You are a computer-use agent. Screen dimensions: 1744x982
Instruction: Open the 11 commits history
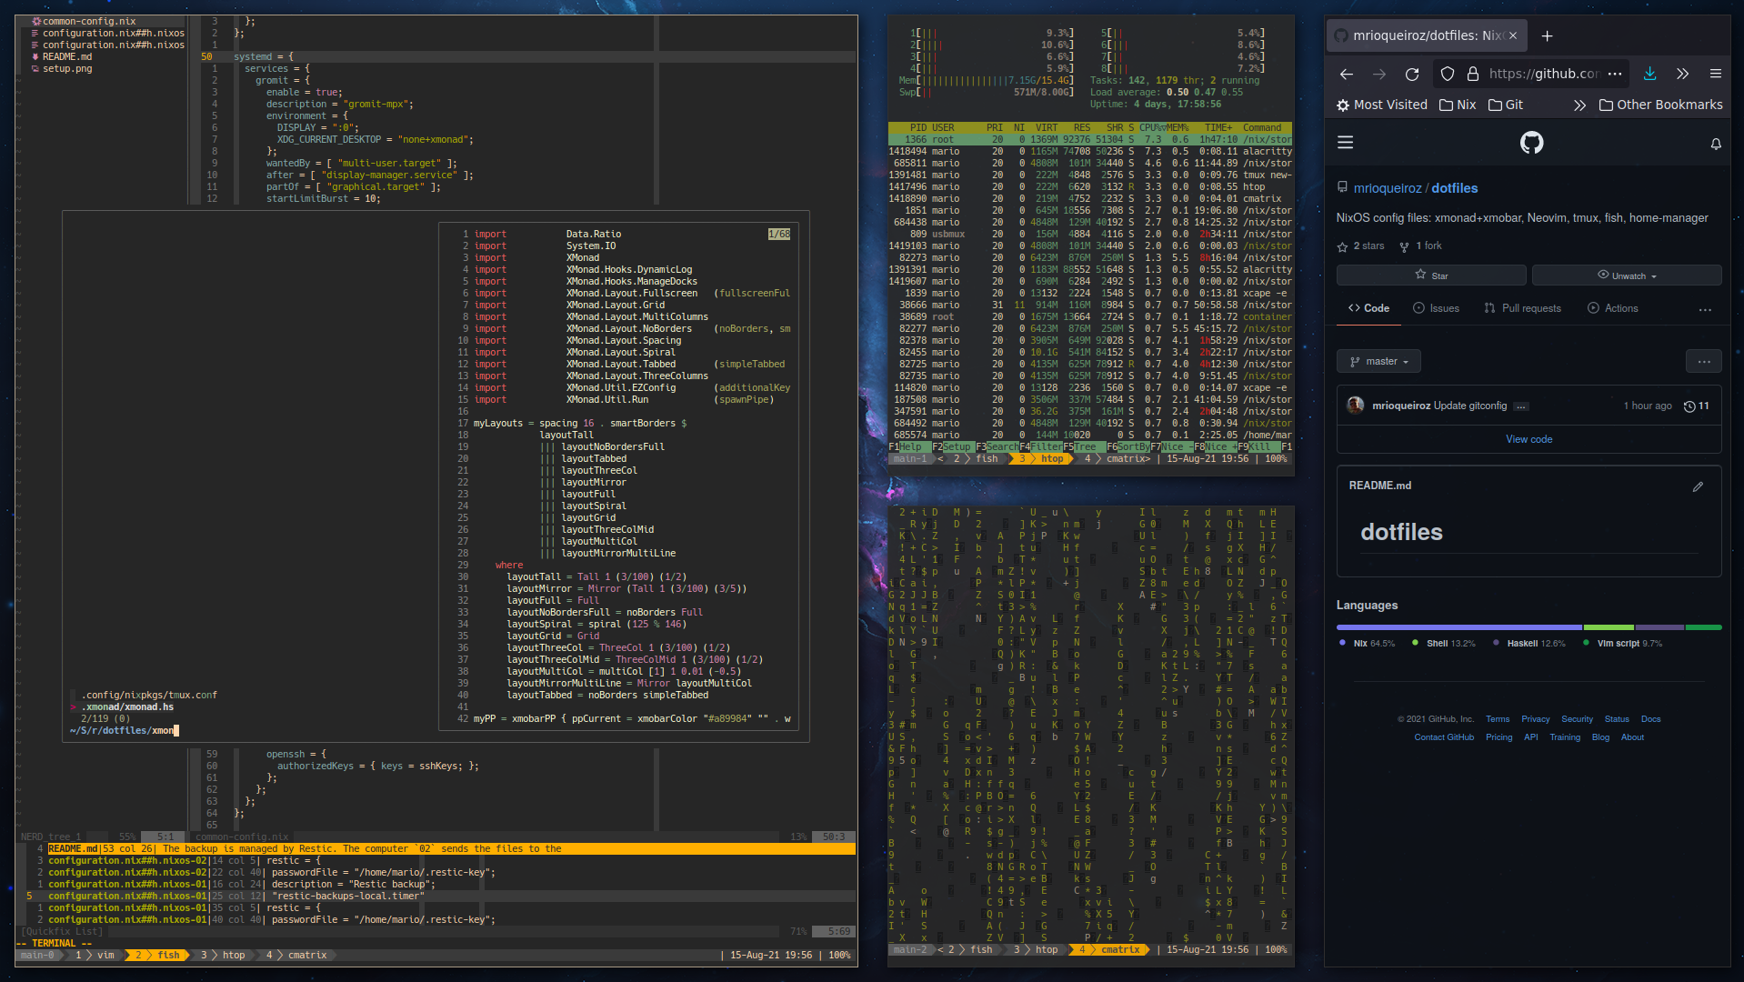[1697, 406]
